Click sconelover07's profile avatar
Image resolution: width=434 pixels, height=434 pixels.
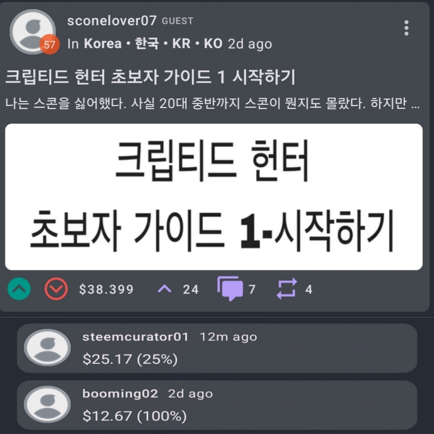tap(33, 32)
